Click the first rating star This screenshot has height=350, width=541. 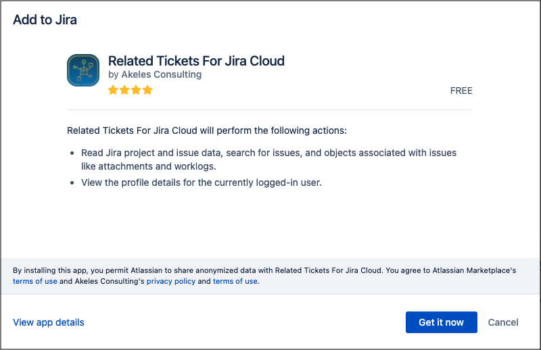coord(113,90)
